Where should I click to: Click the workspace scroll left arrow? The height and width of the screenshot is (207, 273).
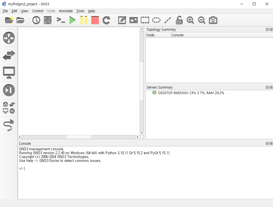tap(20, 137)
